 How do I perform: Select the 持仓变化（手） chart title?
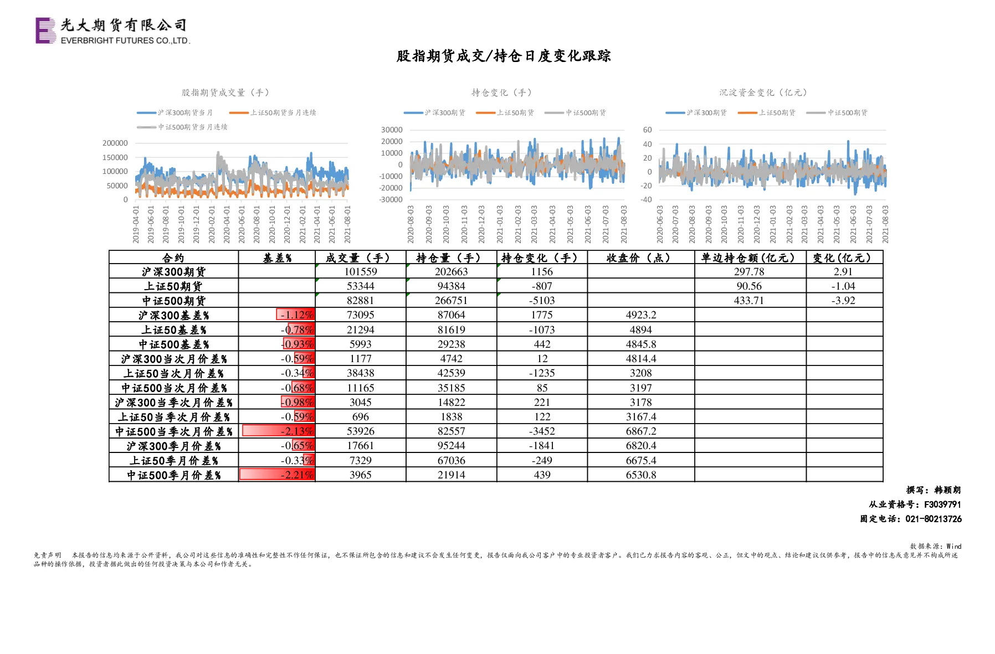(502, 92)
